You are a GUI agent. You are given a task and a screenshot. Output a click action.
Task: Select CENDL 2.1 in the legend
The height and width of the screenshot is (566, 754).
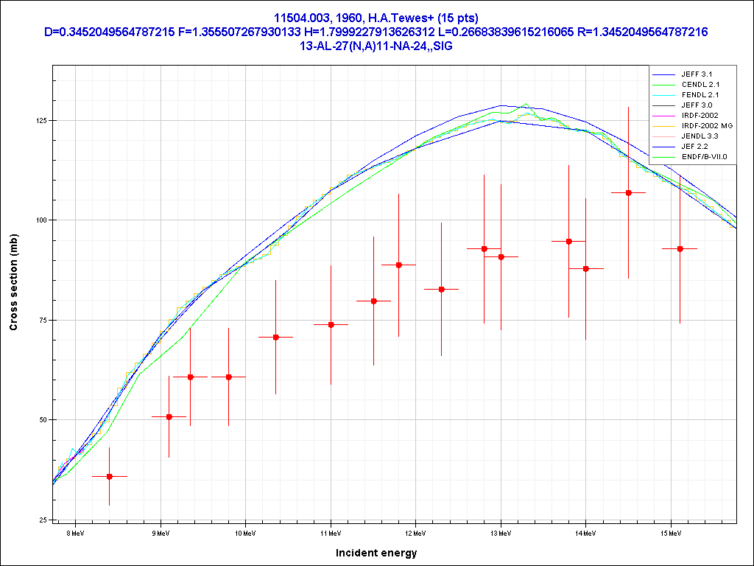tap(700, 85)
